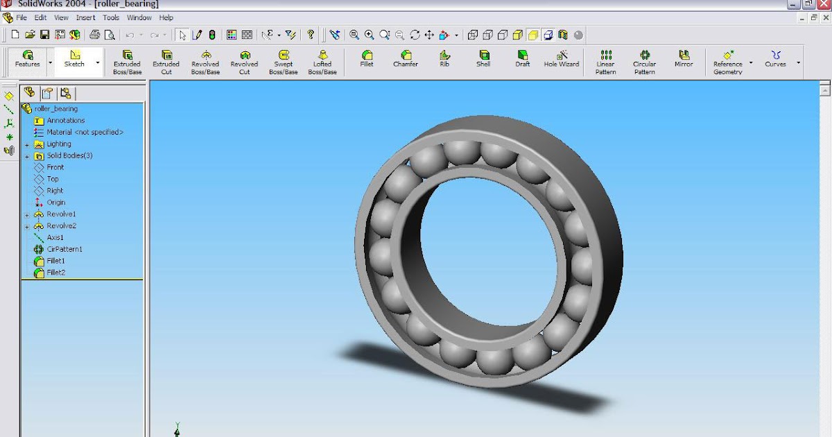Viewport: 832px width, 437px height.
Task: Open the View menu
Action: coord(61,17)
